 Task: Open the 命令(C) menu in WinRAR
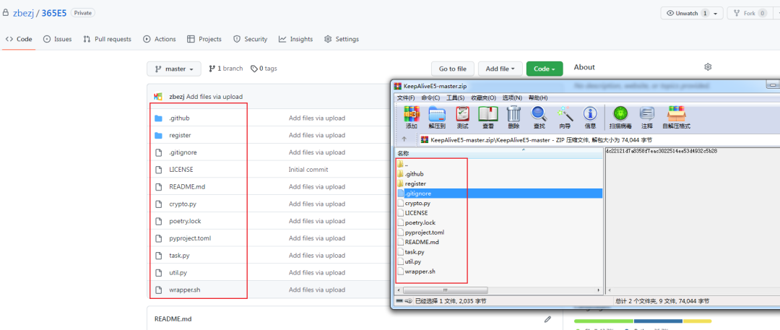pos(430,97)
